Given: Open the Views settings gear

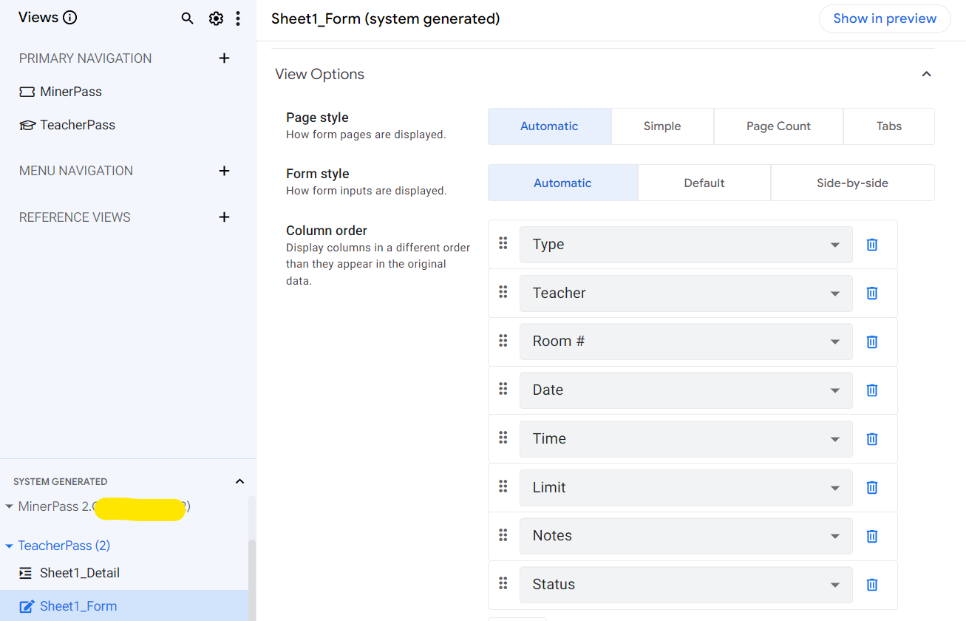Looking at the screenshot, I should [x=216, y=18].
